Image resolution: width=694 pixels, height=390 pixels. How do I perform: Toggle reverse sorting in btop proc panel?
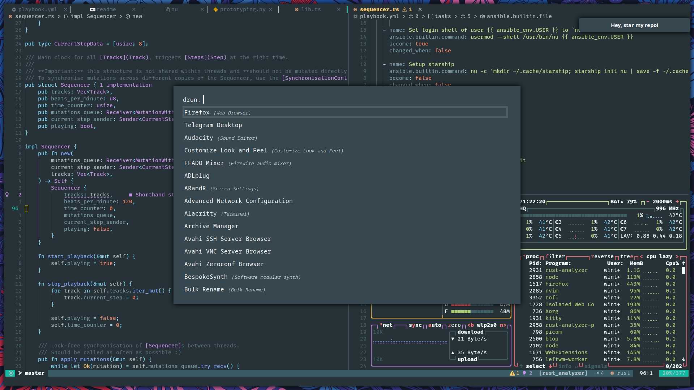pyautogui.click(x=602, y=256)
